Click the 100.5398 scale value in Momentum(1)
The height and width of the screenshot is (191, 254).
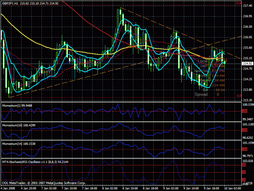248,105
